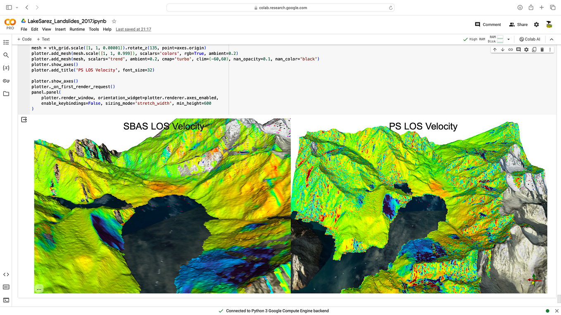Image resolution: width=561 pixels, height=315 pixels.
Task: Open the Table of contents sidebar
Action: click(x=6, y=42)
